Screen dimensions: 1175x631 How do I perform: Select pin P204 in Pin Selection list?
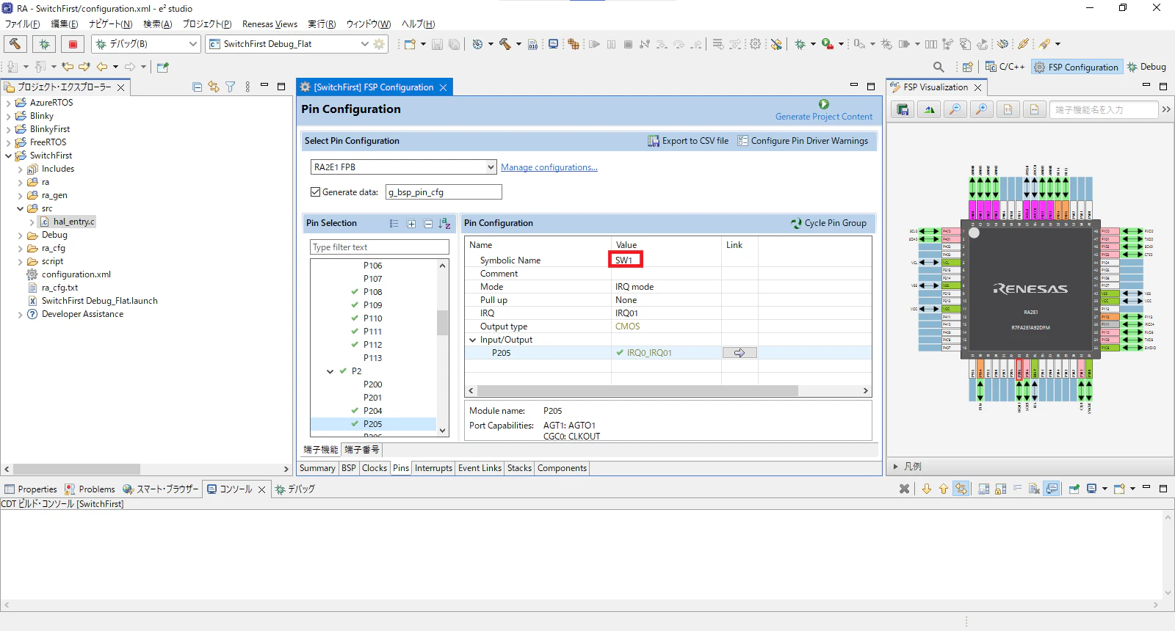click(x=372, y=411)
